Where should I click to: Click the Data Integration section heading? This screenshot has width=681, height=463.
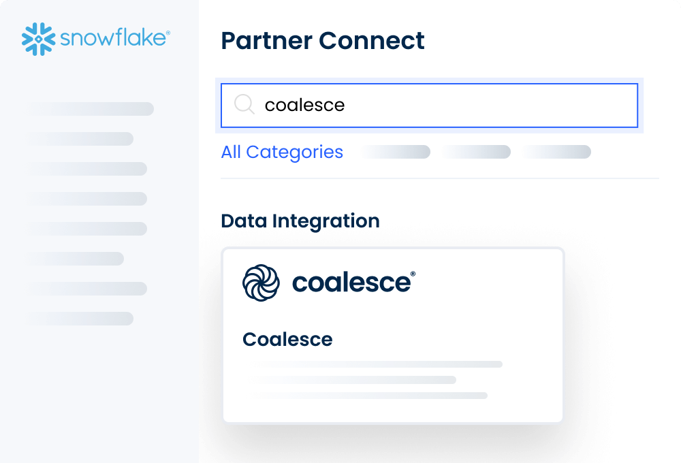coord(300,221)
